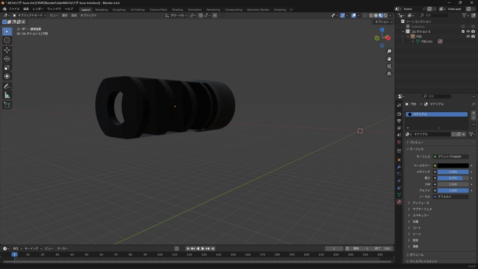Viewport: 478px width, 269px height.
Task: Select the Add Cube tool
Action: pos(7,105)
